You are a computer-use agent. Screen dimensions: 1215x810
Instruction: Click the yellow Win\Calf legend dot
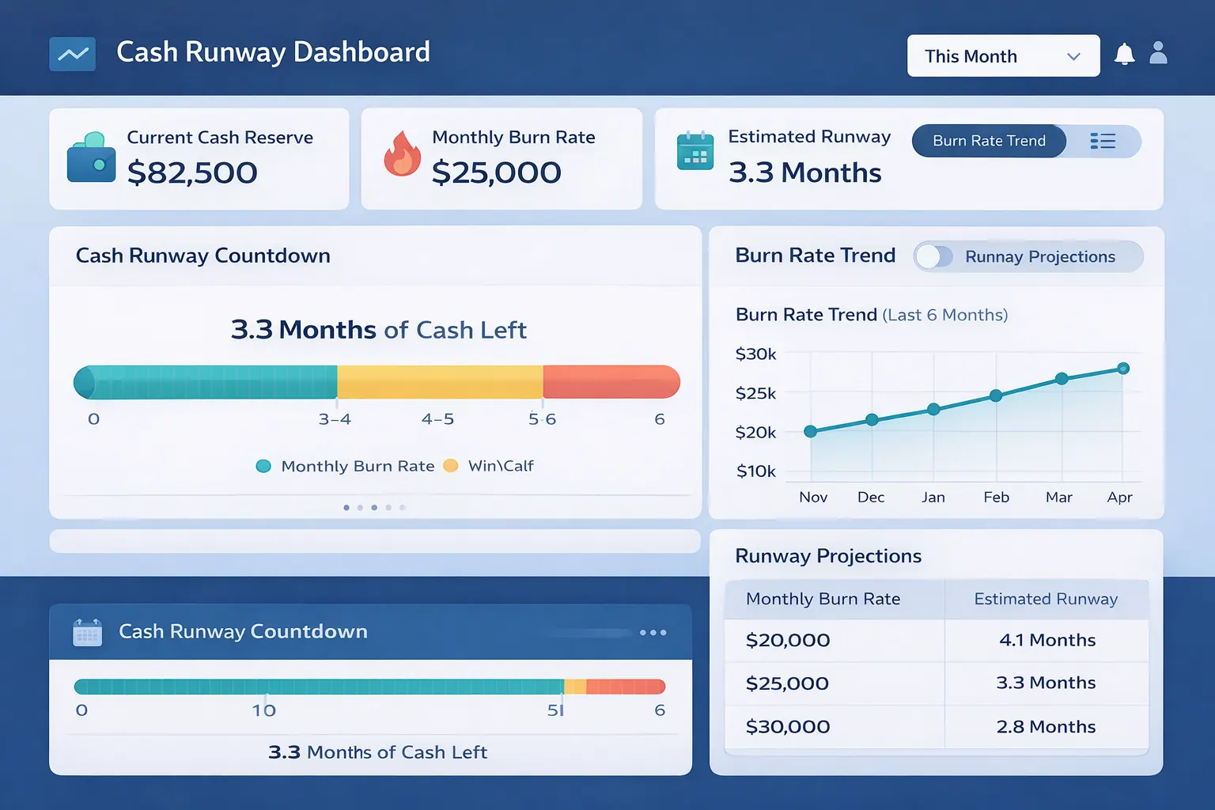(x=451, y=465)
